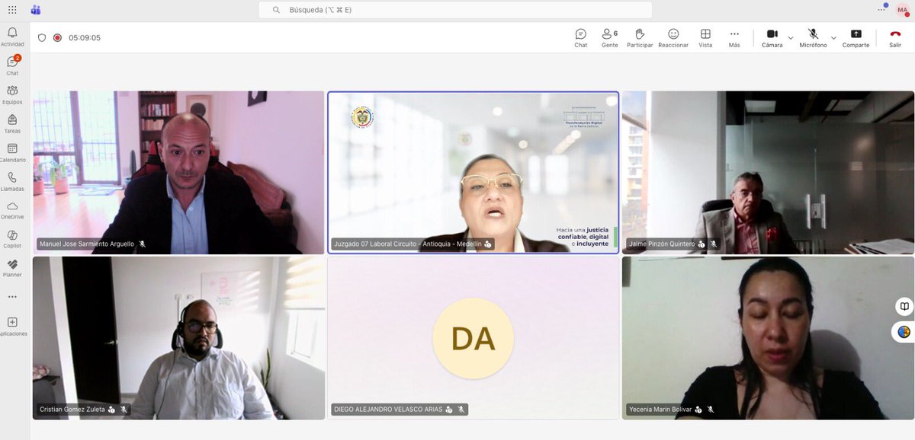Open Calendario in the sidebar

pyautogui.click(x=12, y=152)
